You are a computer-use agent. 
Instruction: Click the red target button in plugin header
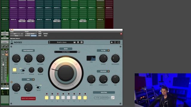(x=121, y=34)
